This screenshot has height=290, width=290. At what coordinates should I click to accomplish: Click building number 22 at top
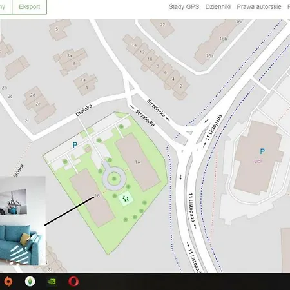tap(162, 24)
